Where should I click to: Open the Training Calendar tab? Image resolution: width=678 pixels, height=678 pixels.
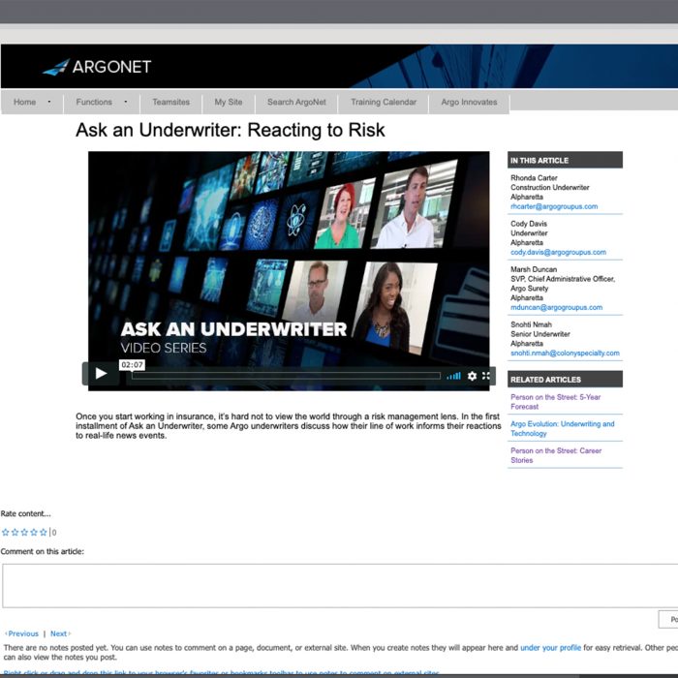[384, 102]
